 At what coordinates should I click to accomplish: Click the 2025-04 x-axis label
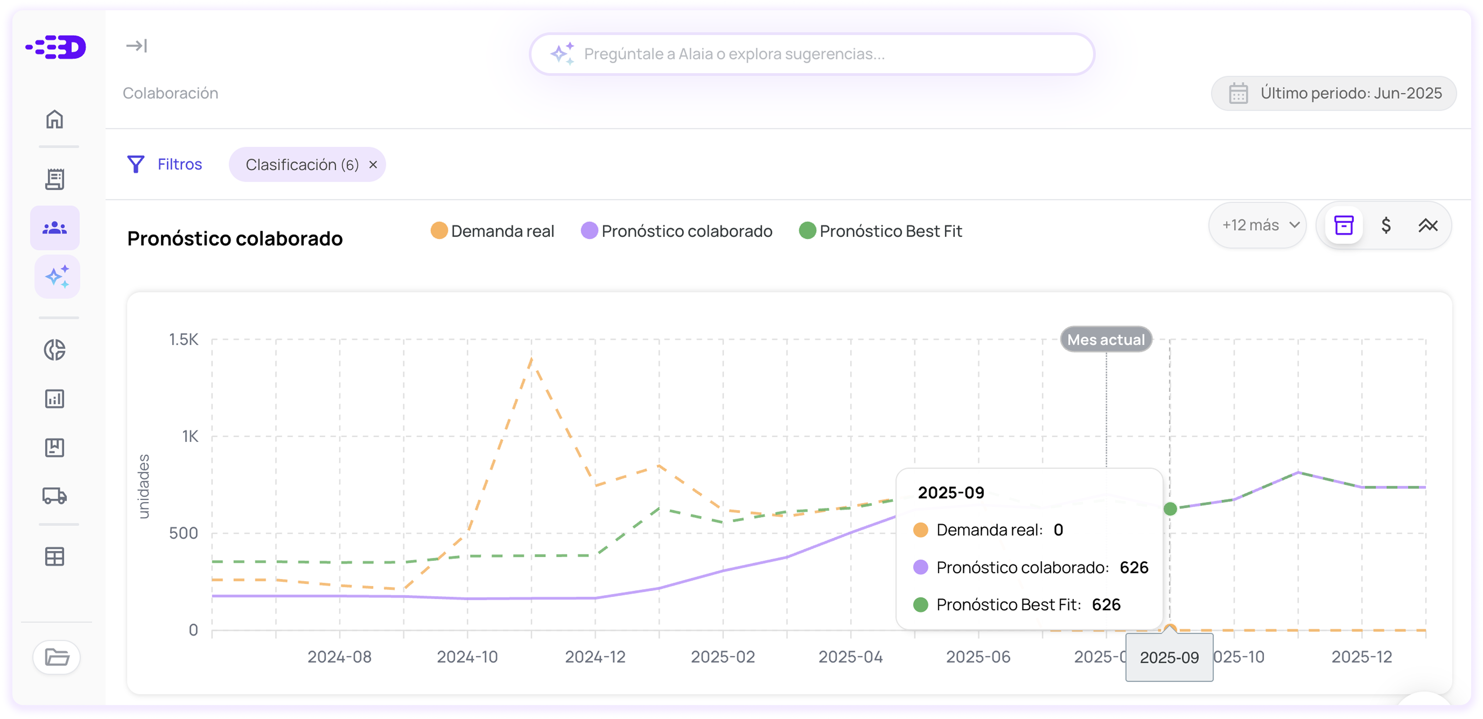point(850,656)
